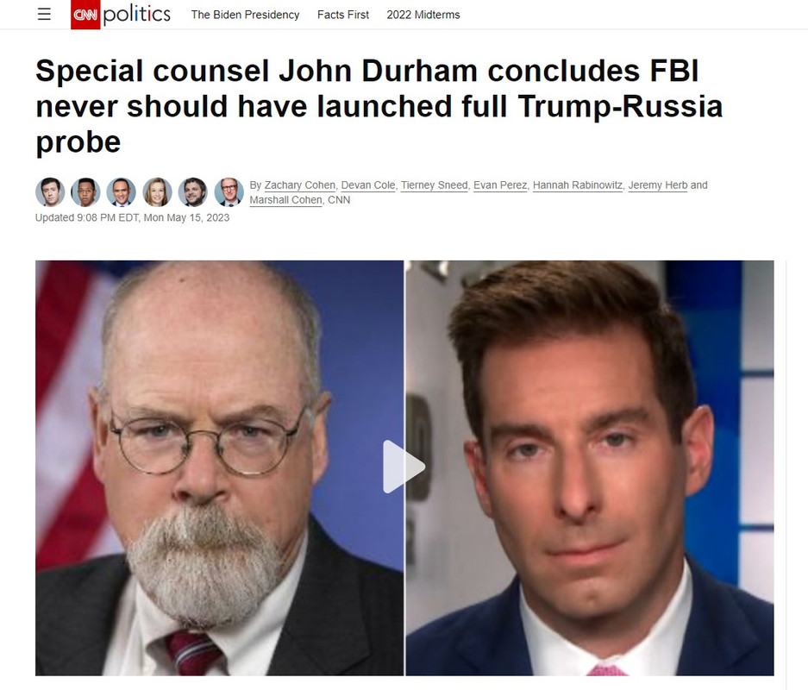This screenshot has height=690, width=808.
Task: Open the hamburger menu icon
Action: pos(44,15)
